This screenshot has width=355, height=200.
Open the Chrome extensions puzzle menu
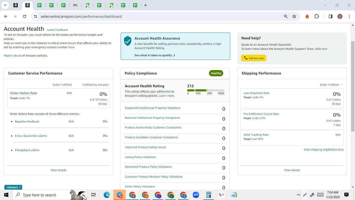click(x=317, y=16)
